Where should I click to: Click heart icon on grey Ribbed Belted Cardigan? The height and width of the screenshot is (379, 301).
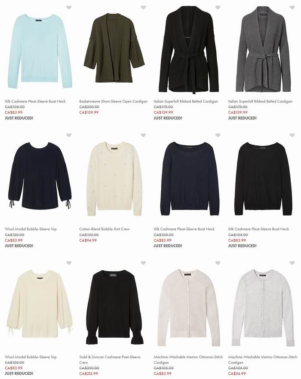pyautogui.click(x=292, y=7)
